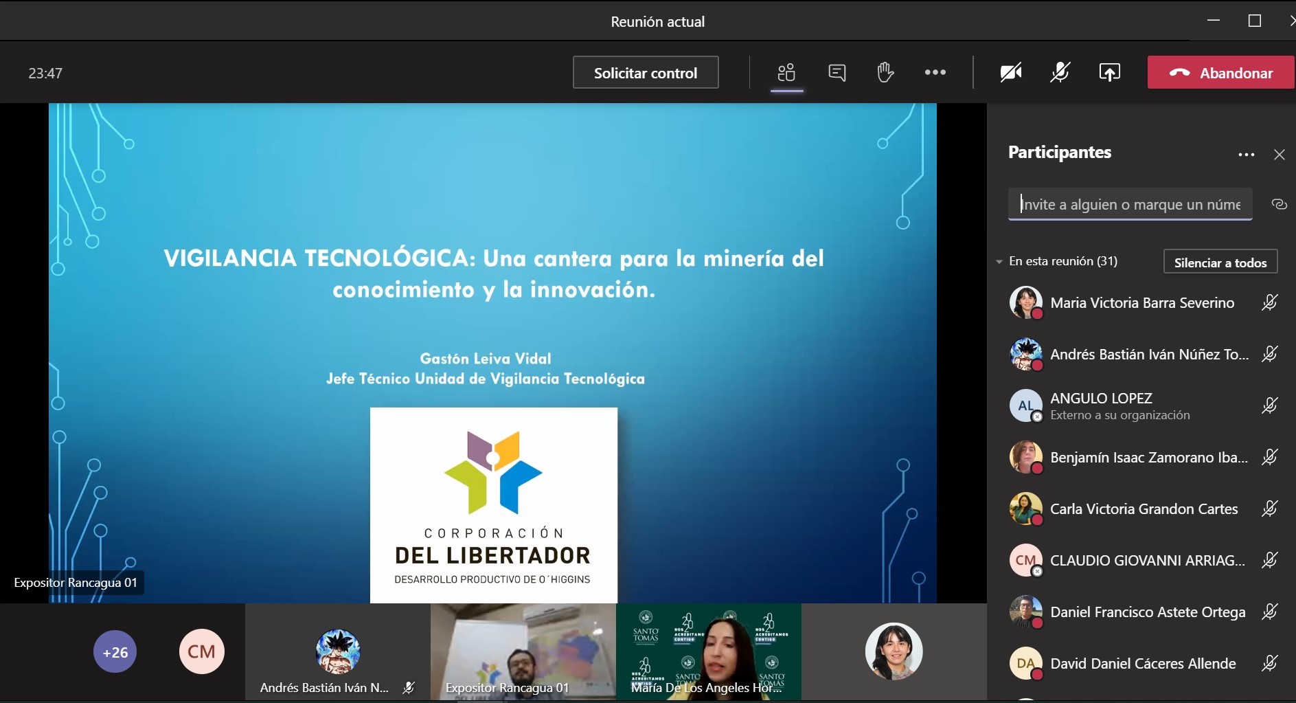Click mic icon for CLAUDIO GIOVANNI
The width and height of the screenshot is (1296, 703).
pyautogui.click(x=1269, y=561)
